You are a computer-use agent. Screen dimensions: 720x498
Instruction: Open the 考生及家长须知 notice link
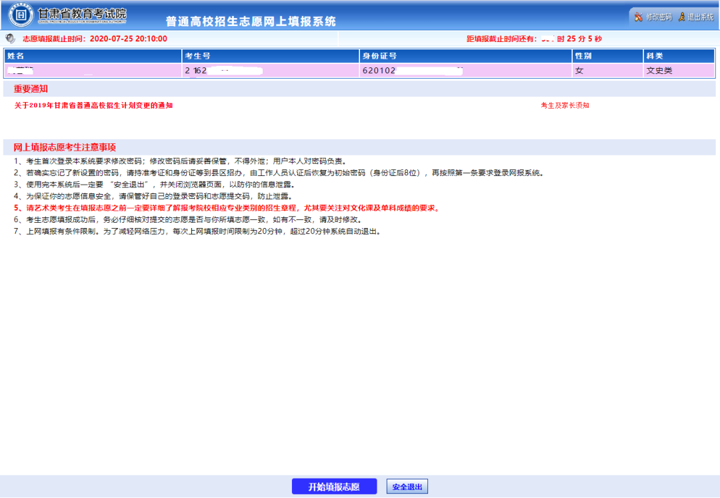(565, 105)
